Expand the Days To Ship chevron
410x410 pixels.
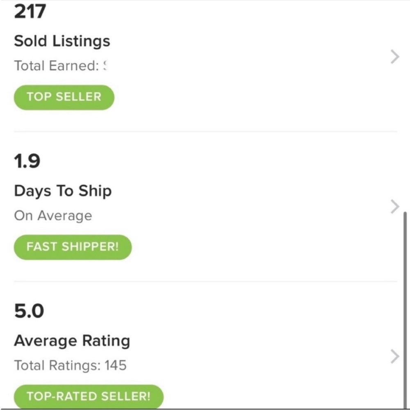pos(394,207)
